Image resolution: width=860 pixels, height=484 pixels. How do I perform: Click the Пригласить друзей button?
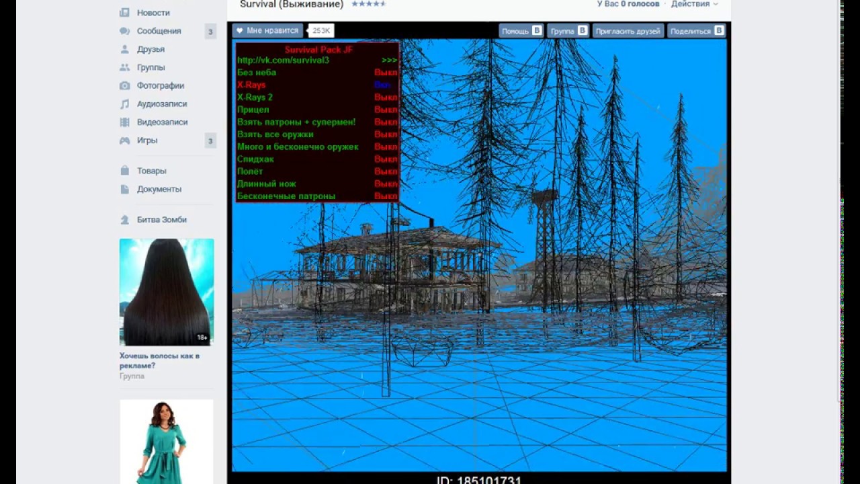tap(628, 31)
